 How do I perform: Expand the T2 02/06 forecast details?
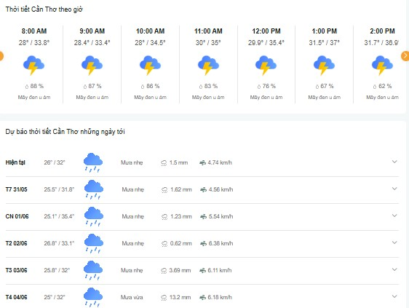coord(394,242)
